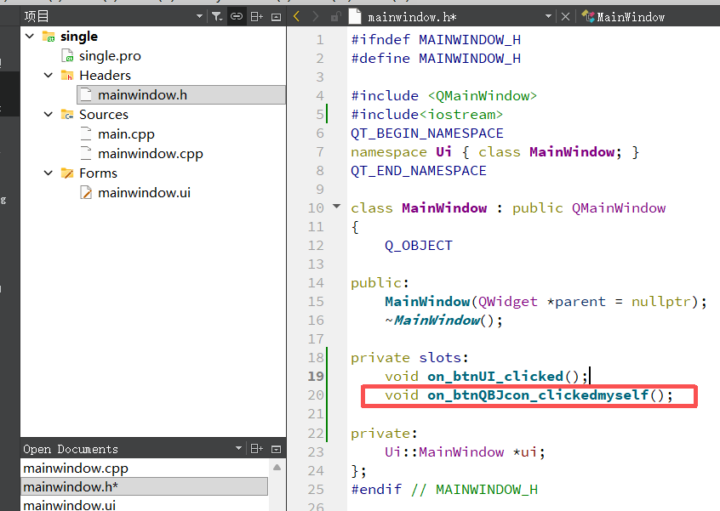Image resolution: width=720 pixels, height=511 pixels.
Task: Click the #endif // MAINWINDOW_H line
Action: (444, 490)
